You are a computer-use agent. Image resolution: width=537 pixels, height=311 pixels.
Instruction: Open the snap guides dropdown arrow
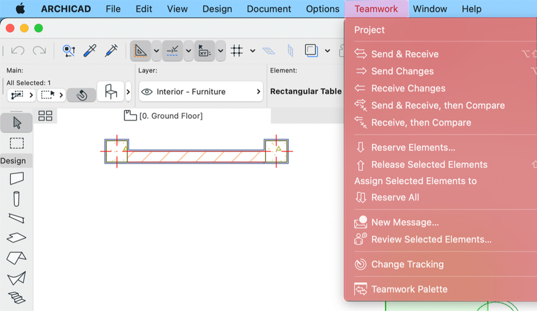(x=188, y=50)
